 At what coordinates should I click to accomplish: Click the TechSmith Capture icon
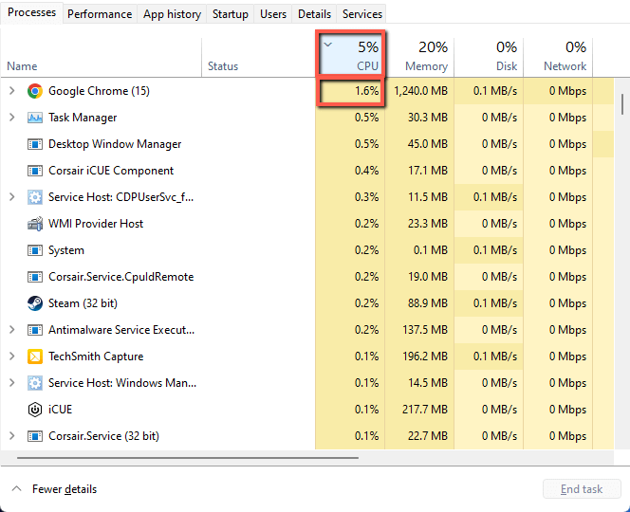[x=35, y=357]
